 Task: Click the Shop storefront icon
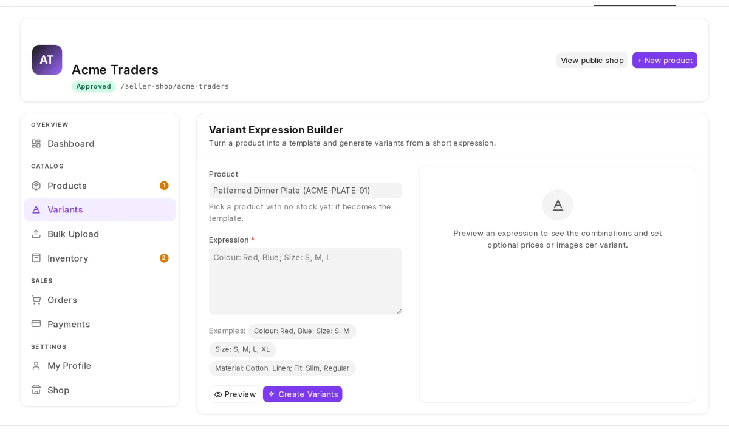[36, 390]
